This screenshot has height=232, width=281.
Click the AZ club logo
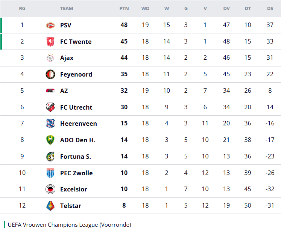(x=50, y=91)
